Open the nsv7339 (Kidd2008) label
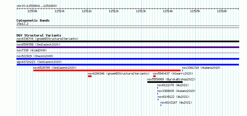 (32, 50)
